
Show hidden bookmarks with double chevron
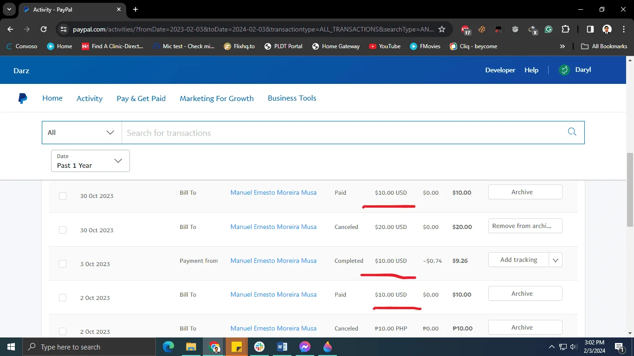563,46
